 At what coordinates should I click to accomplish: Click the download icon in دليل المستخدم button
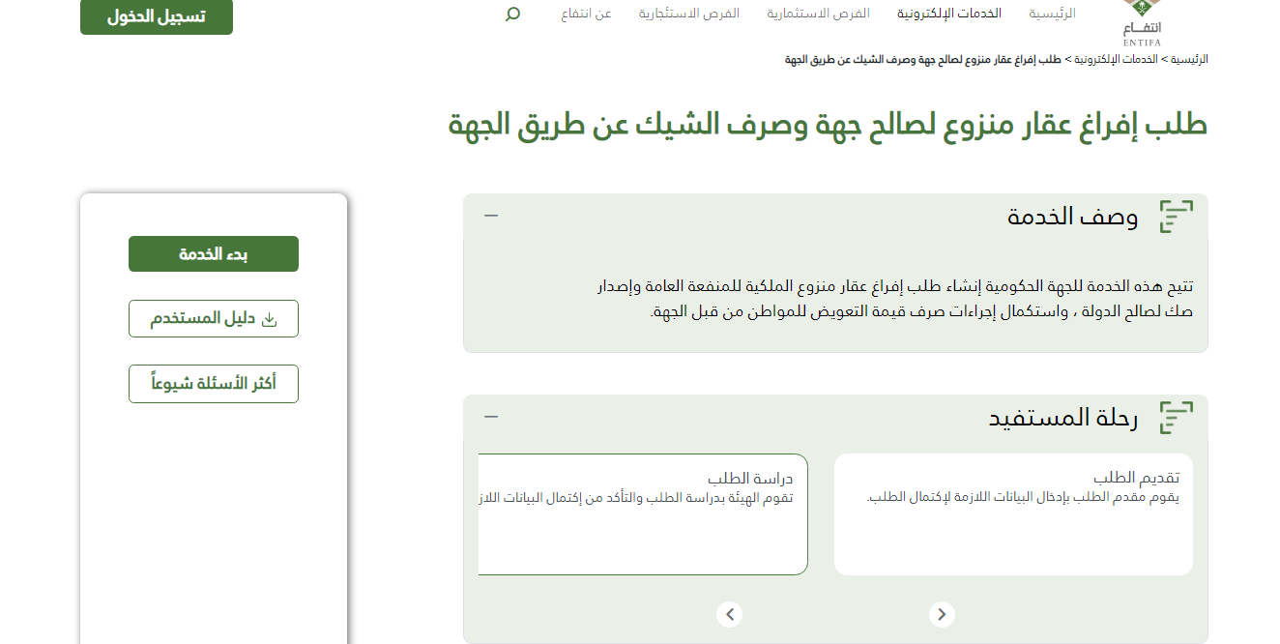coord(270,320)
